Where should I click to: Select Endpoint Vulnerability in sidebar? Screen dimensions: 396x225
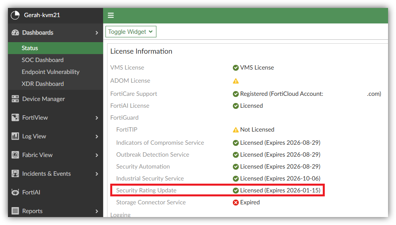pos(51,72)
